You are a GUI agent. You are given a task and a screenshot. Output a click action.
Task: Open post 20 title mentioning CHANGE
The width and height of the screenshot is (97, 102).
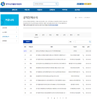51,84
